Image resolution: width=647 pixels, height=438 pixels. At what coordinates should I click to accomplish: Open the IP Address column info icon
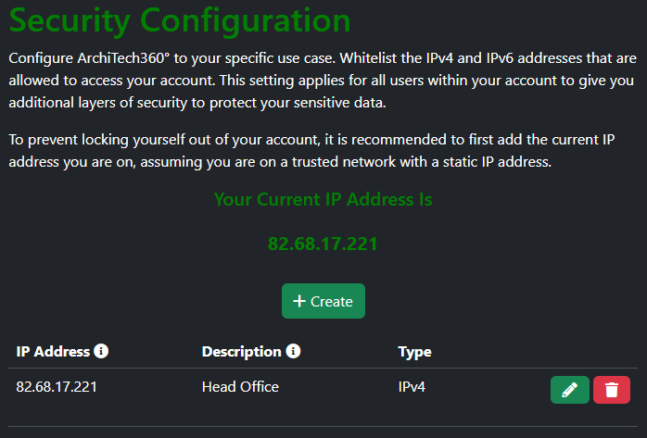tap(101, 351)
